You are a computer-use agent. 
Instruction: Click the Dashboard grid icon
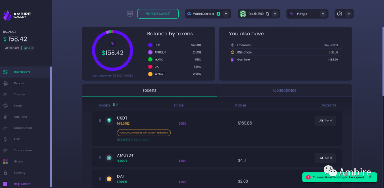(5, 72)
